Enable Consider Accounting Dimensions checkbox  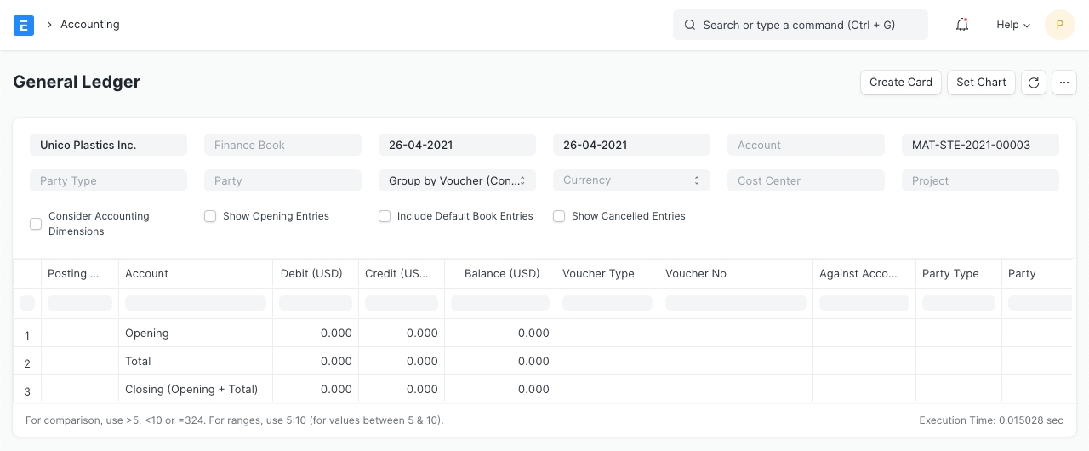36,224
